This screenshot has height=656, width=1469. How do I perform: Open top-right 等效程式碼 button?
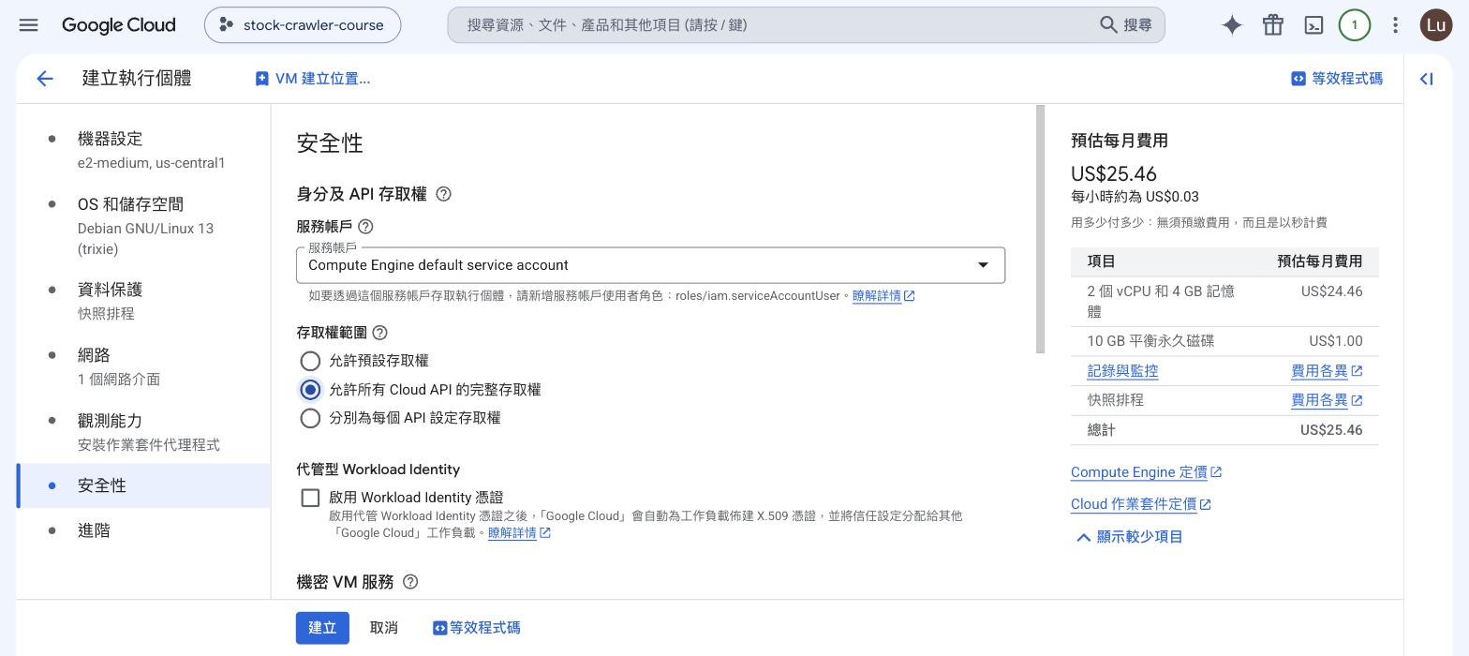pos(1337,79)
